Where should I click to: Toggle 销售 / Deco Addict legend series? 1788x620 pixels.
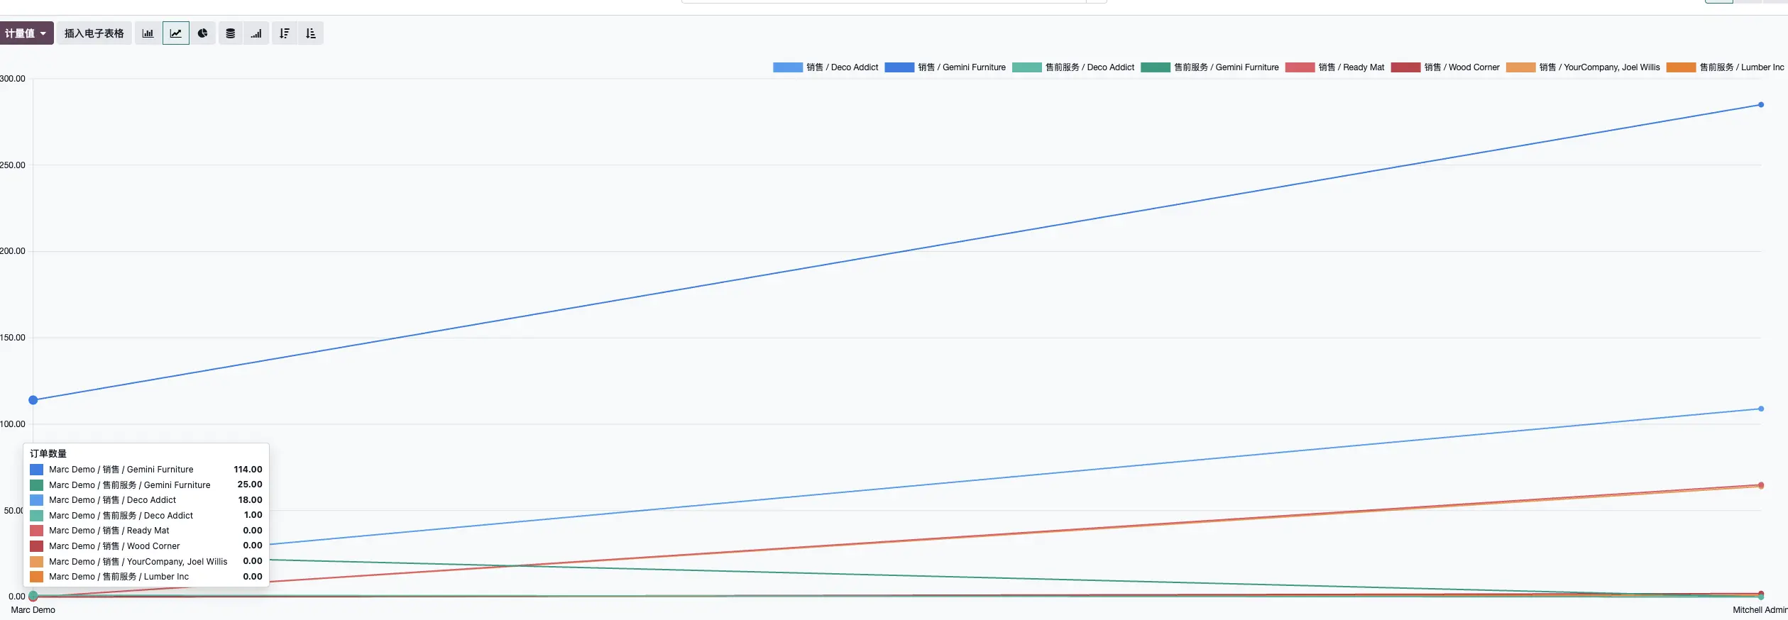tap(826, 67)
